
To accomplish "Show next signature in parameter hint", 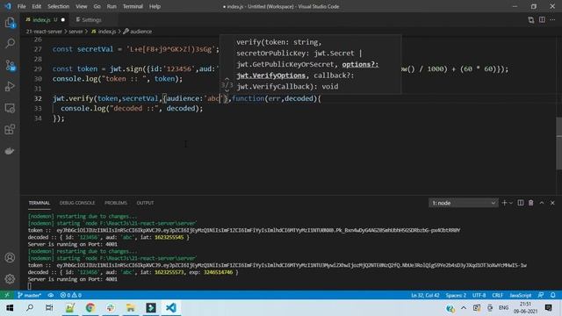I will point(227,91).
